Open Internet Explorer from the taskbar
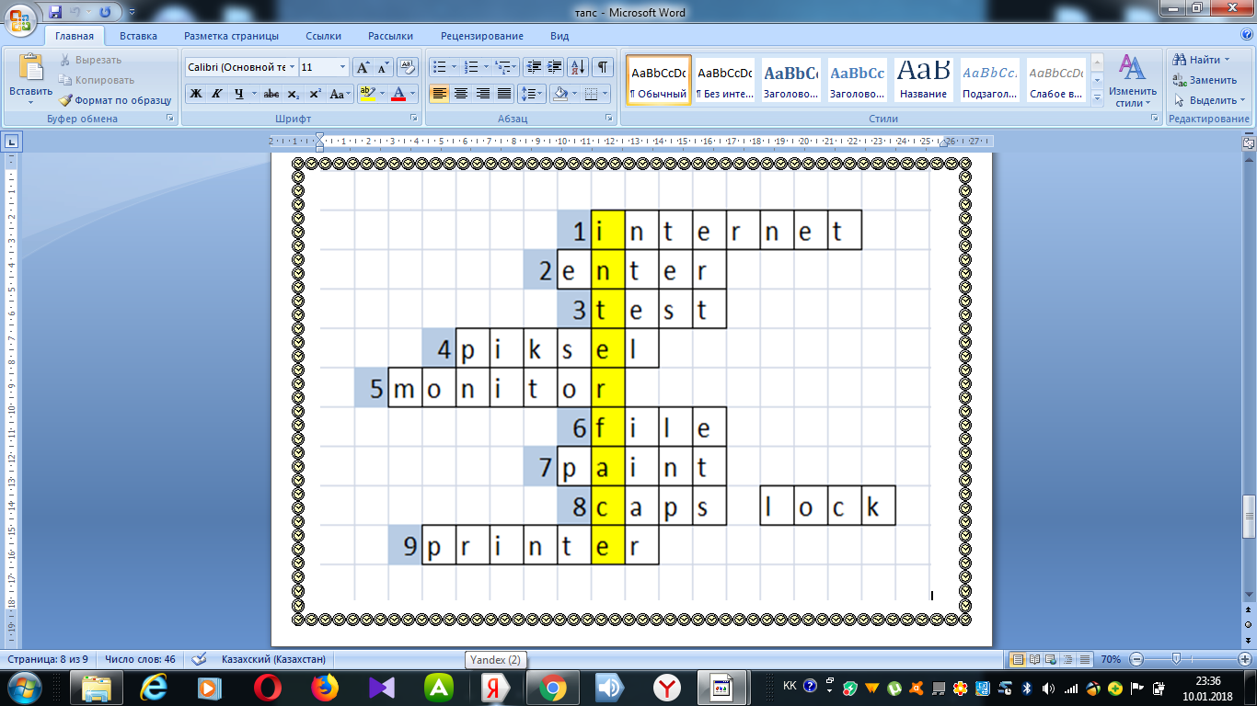 (x=154, y=687)
